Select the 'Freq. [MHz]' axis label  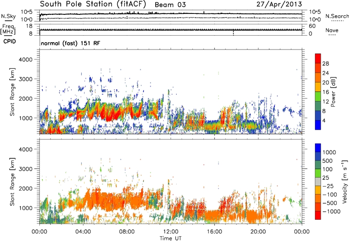8,30
